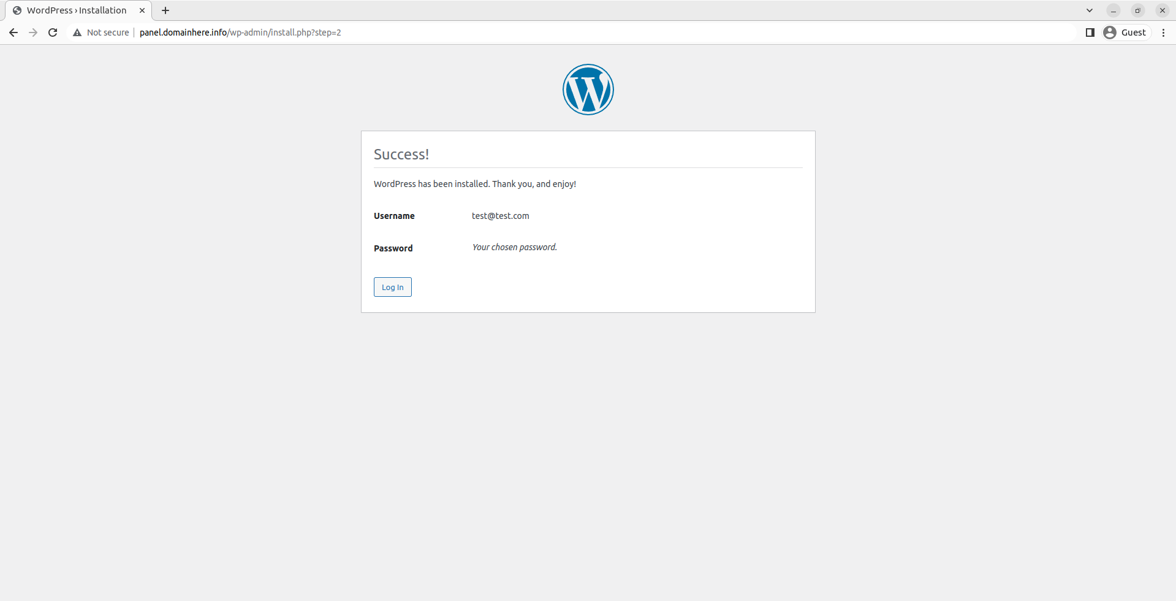Click the Success! heading
The height and width of the screenshot is (601, 1176).
pos(401,154)
